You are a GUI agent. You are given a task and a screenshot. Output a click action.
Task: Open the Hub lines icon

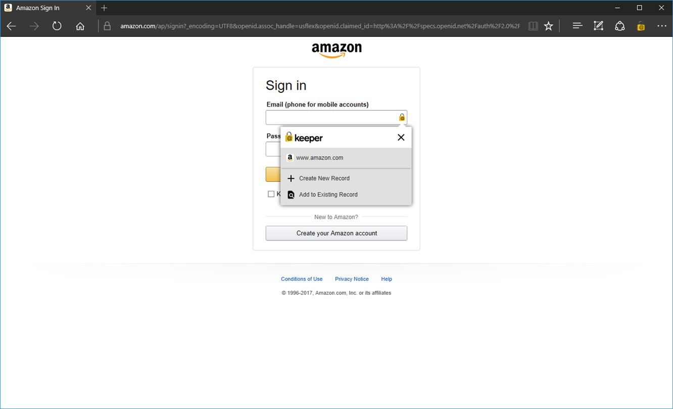point(578,26)
